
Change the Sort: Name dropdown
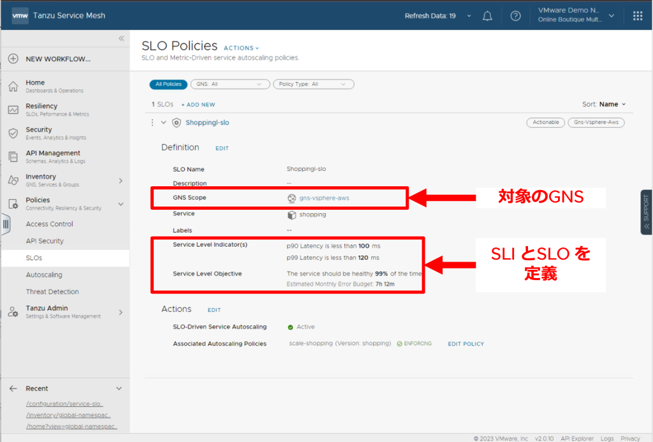(x=604, y=104)
